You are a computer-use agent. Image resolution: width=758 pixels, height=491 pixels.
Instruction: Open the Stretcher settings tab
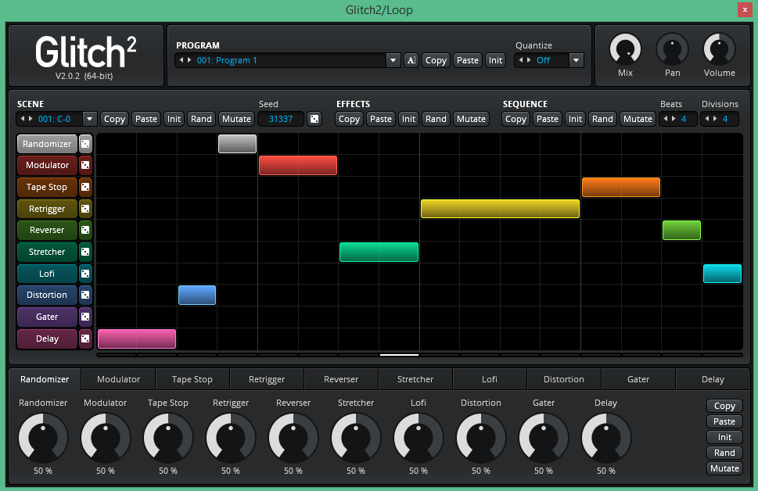[x=415, y=379]
